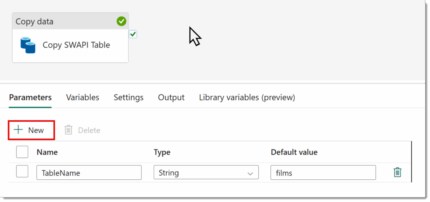The image size is (430, 202).
Task: Open the Output tab
Action: tap(171, 97)
